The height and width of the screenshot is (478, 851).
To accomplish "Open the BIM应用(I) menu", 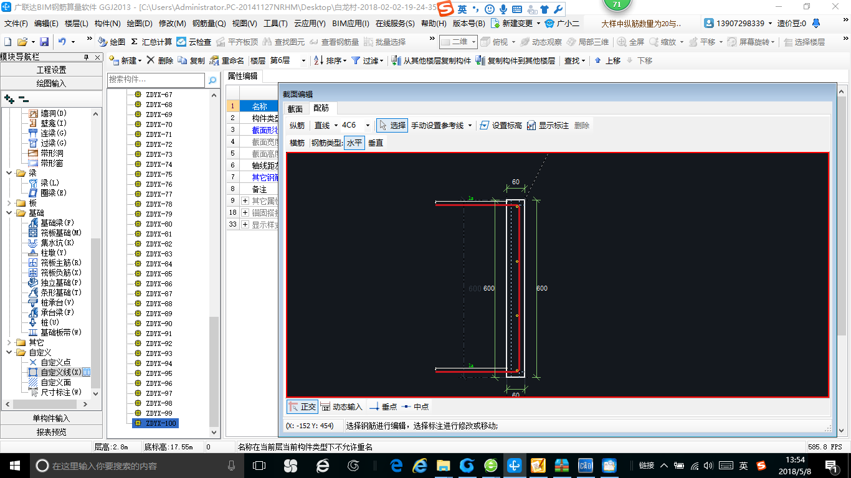I will pyautogui.click(x=351, y=24).
